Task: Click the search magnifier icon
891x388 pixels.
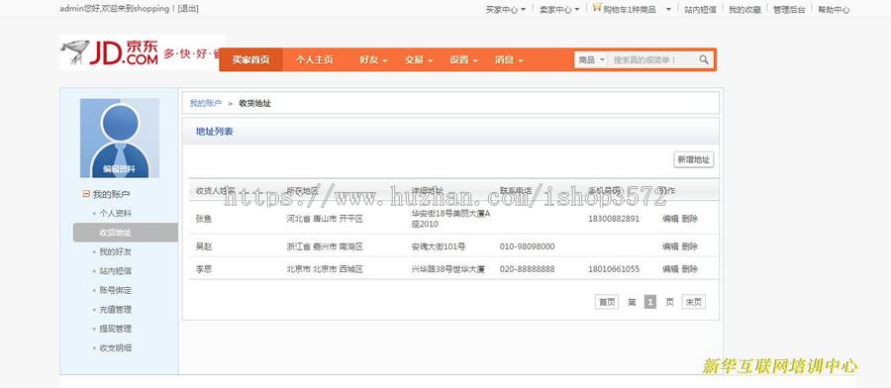Action: [x=704, y=59]
